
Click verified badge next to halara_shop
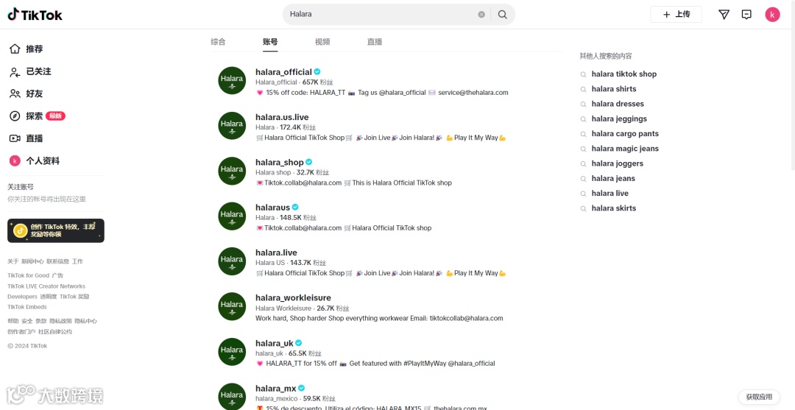click(x=308, y=162)
